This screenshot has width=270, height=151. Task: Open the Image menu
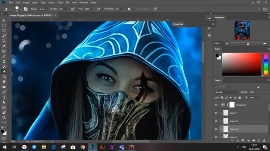click(26, 3)
